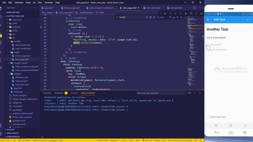Close the task_page.dart tab
This screenshot has height=142, width=253.
pos(138,8)
